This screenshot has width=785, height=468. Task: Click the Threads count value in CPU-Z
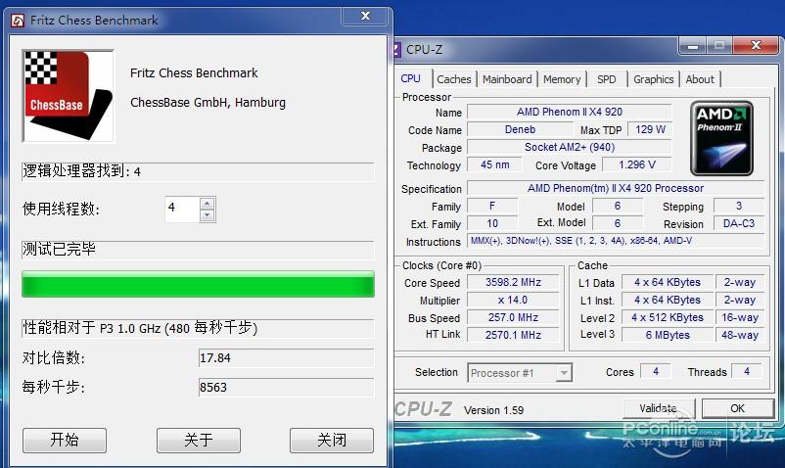[x=747, y=371]
